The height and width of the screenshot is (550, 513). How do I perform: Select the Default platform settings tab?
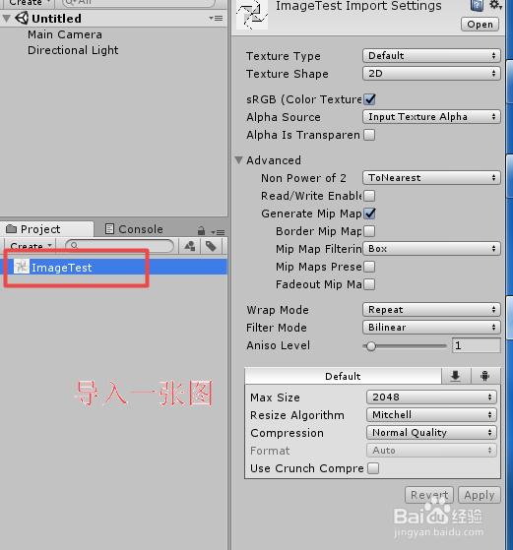point(343,376)
